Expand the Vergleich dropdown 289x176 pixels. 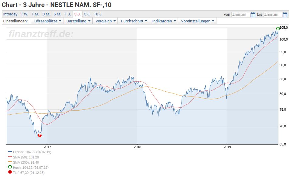[x=105, y=21]
